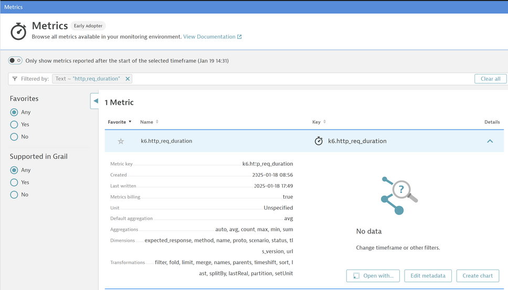Image resolution: width=508 pixels, height=290 pixels.
Task: Click the external link icon after View Documentation
Action: click(240, 37)
